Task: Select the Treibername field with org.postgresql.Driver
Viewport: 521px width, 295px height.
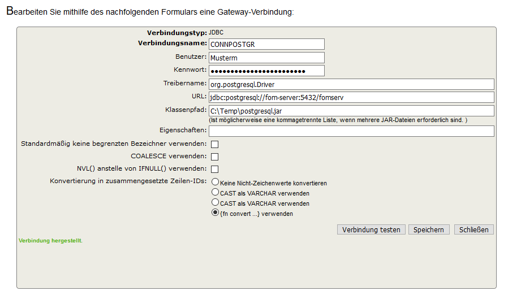Action: pos(351,84)
